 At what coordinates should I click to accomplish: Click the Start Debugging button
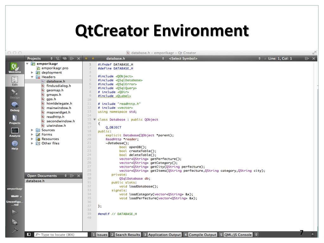[15, 222]
